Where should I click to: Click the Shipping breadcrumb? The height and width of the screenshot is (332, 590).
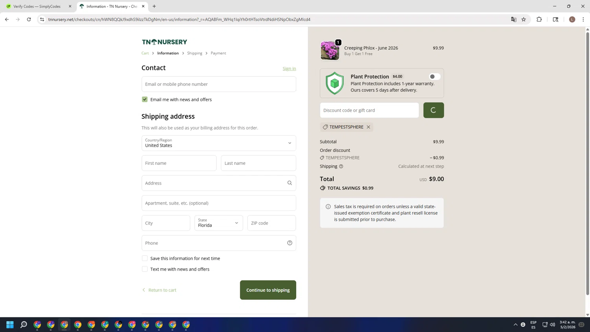pos(195,53)
